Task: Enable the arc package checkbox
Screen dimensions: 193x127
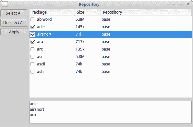Action: click(32, 49)
